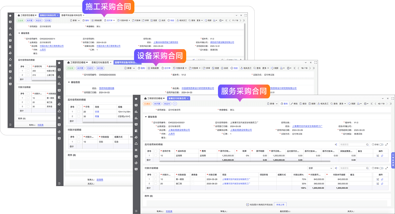Viewport: 395px width, 214px height.
Task: Expand fullscreen icon of 应付合同标的明细 table
Action: point(387,144)
